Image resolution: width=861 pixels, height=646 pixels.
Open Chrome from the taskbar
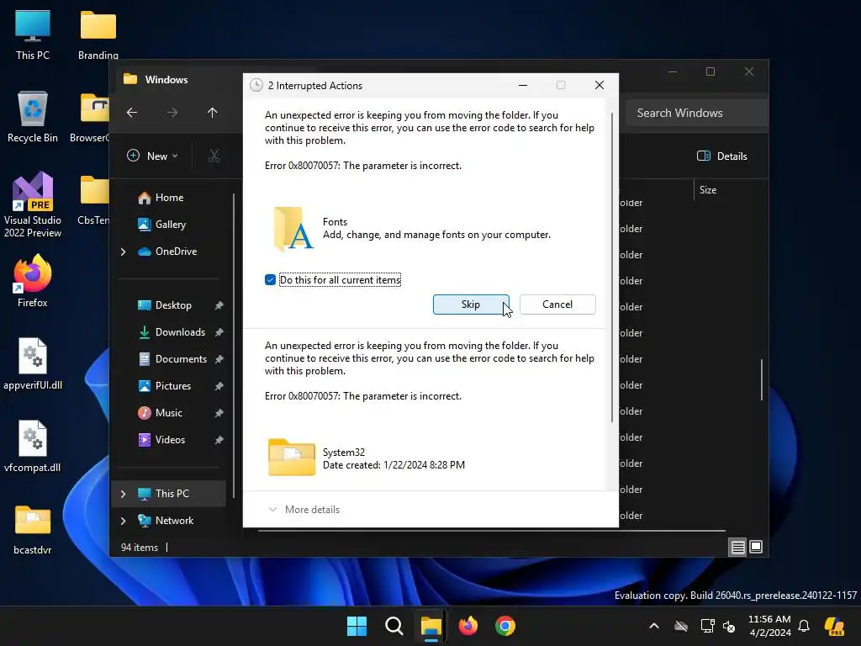(505, 626)
